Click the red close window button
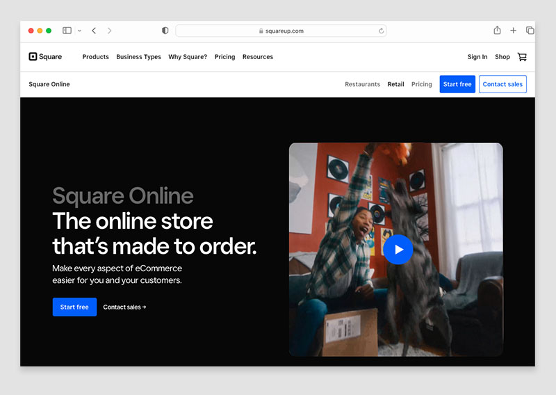 point(31,31)
